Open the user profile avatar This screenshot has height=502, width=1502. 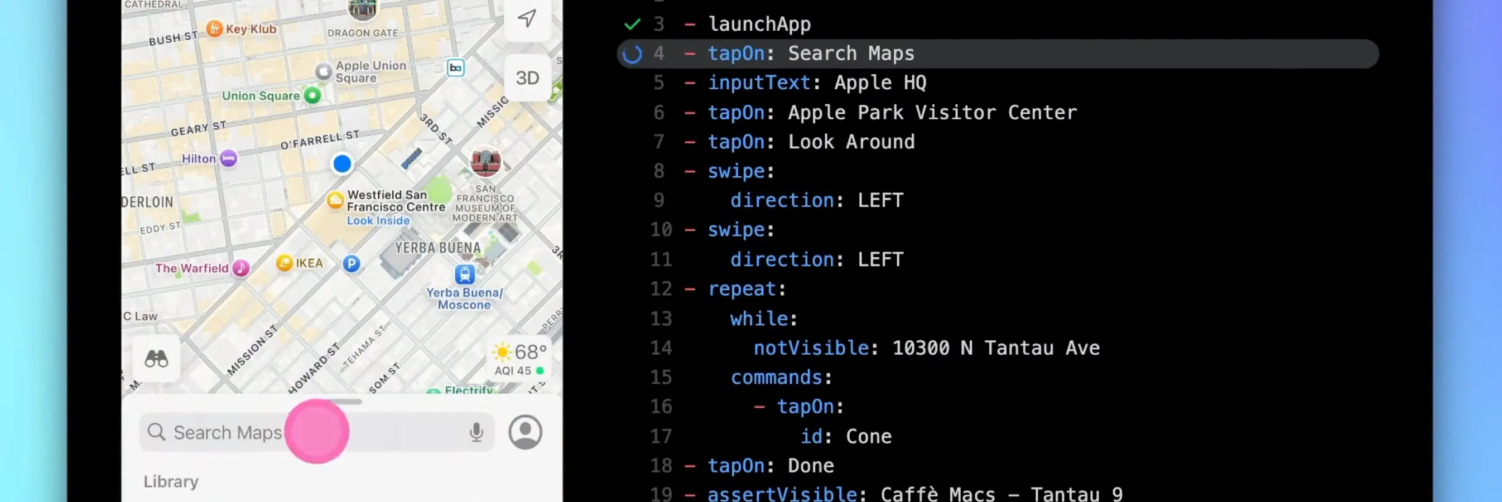pos(526,432)
